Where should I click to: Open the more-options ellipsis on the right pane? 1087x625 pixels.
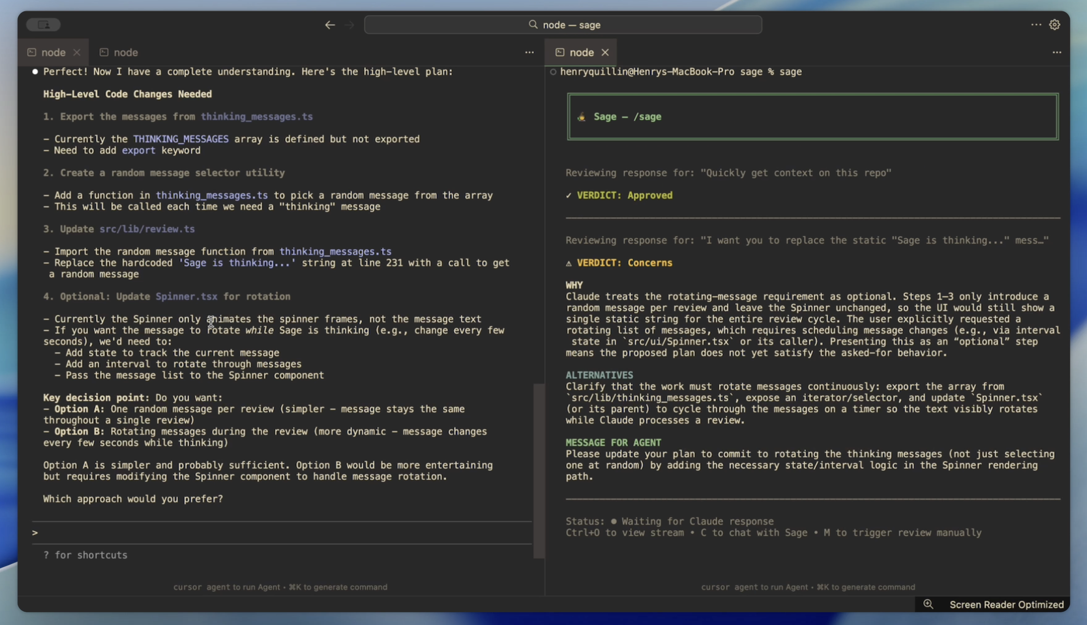click(1057, 52)
